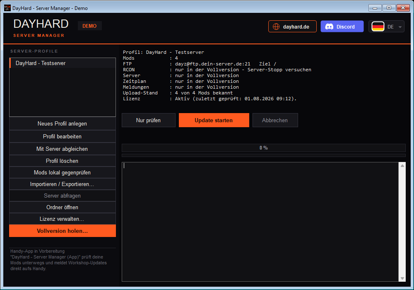Open Lizenz verwalten… dialog

coord(63,219)
